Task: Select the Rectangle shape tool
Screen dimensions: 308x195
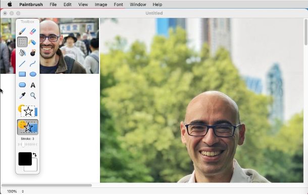Action: pos(22,74)
